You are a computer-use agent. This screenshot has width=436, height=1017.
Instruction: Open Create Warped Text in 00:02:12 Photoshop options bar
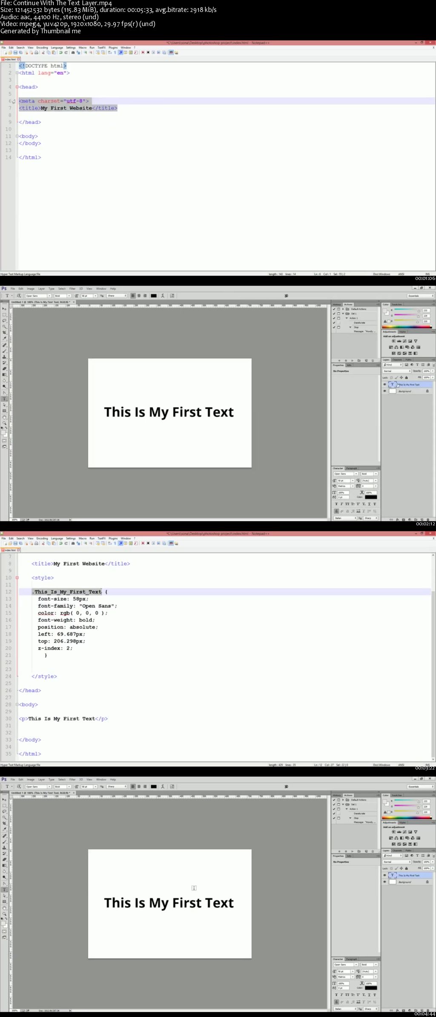[163, 296]
